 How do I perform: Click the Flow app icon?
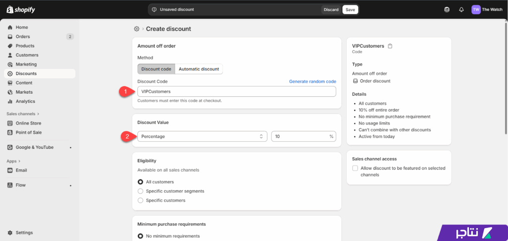coord(10,185)
